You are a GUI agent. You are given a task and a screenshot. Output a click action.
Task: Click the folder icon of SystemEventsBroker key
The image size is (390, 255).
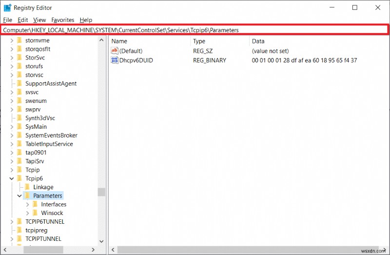[x=19, y=135]
